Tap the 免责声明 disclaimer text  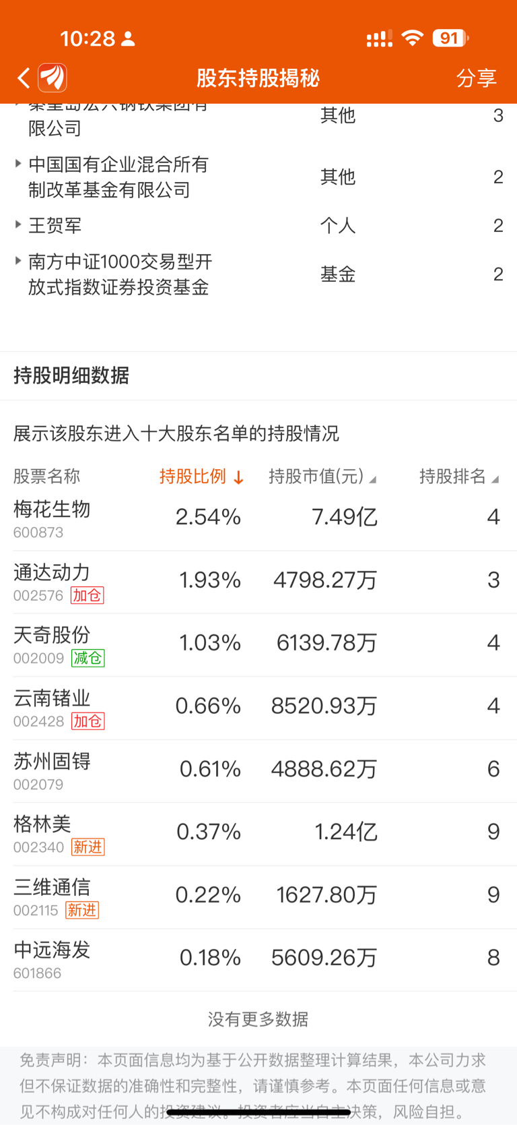(253, 1086)
